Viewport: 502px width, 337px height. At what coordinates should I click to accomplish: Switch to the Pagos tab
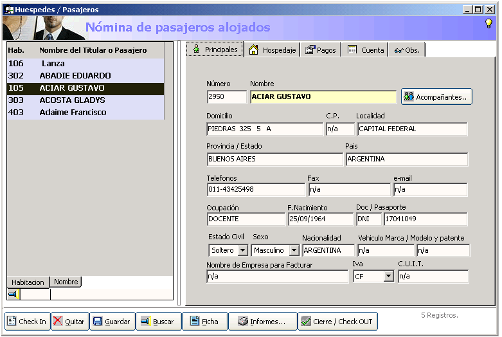click(x=321, y=50)
